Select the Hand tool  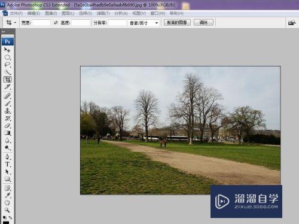[x=7, y=202]
